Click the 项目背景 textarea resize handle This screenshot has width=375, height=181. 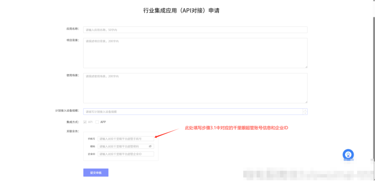[306, 67]
